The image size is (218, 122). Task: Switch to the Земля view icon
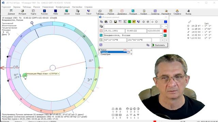pos(67,12)
